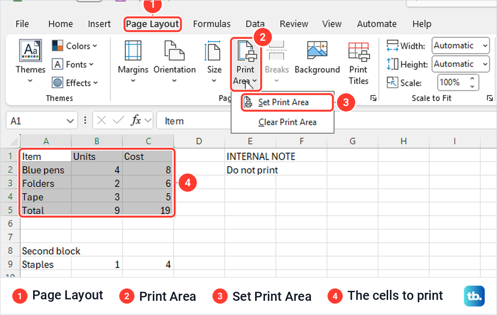Click the cell containing Folders
Screen dimensions: 497x315
[46, 183]
